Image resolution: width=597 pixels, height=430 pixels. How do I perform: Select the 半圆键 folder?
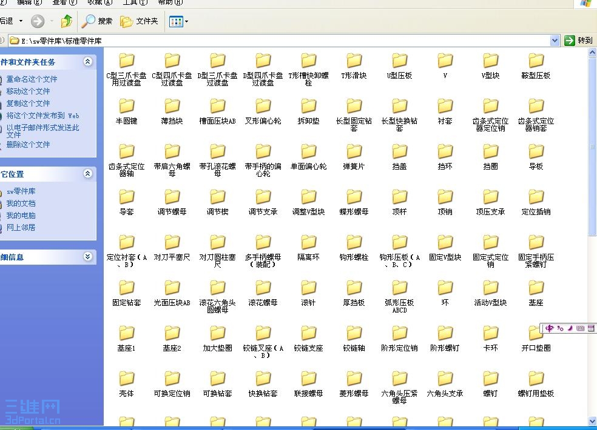[x=126, y=111]
